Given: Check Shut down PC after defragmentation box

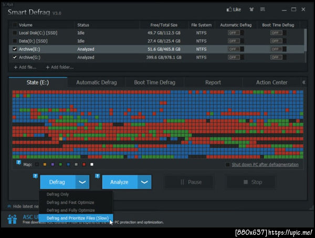Looking at the screenshot, I should [x=228, y=164].
